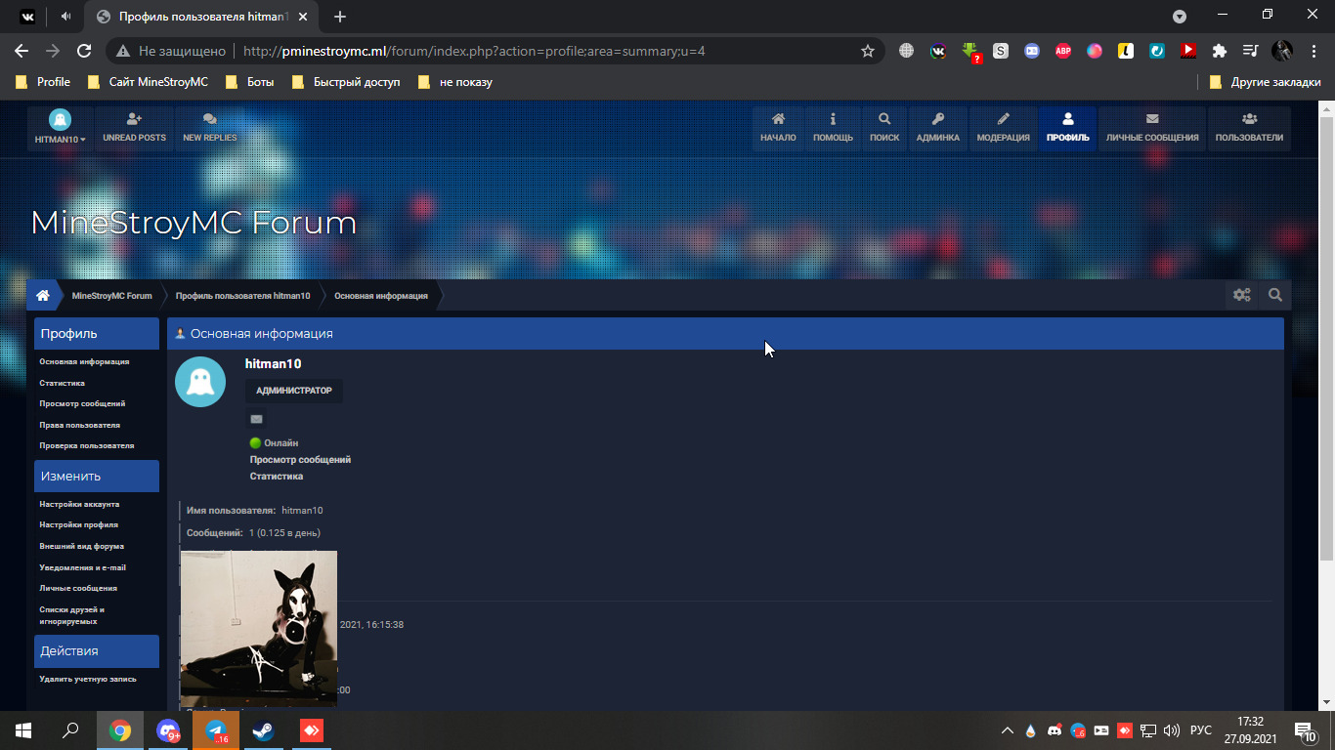Expand the hitman10 user dropdown menu
Viewport: 1335px width, 750px height.
61,128
